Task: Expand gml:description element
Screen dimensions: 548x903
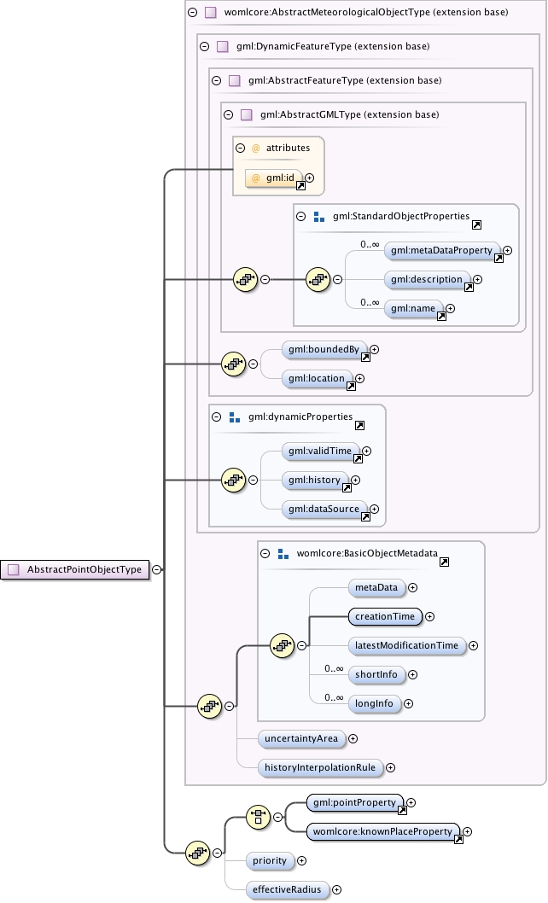Action: pyautogui.click(x=478, y=280)
